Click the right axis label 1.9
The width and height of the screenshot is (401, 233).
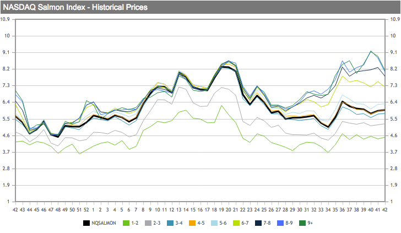point(394,185)
